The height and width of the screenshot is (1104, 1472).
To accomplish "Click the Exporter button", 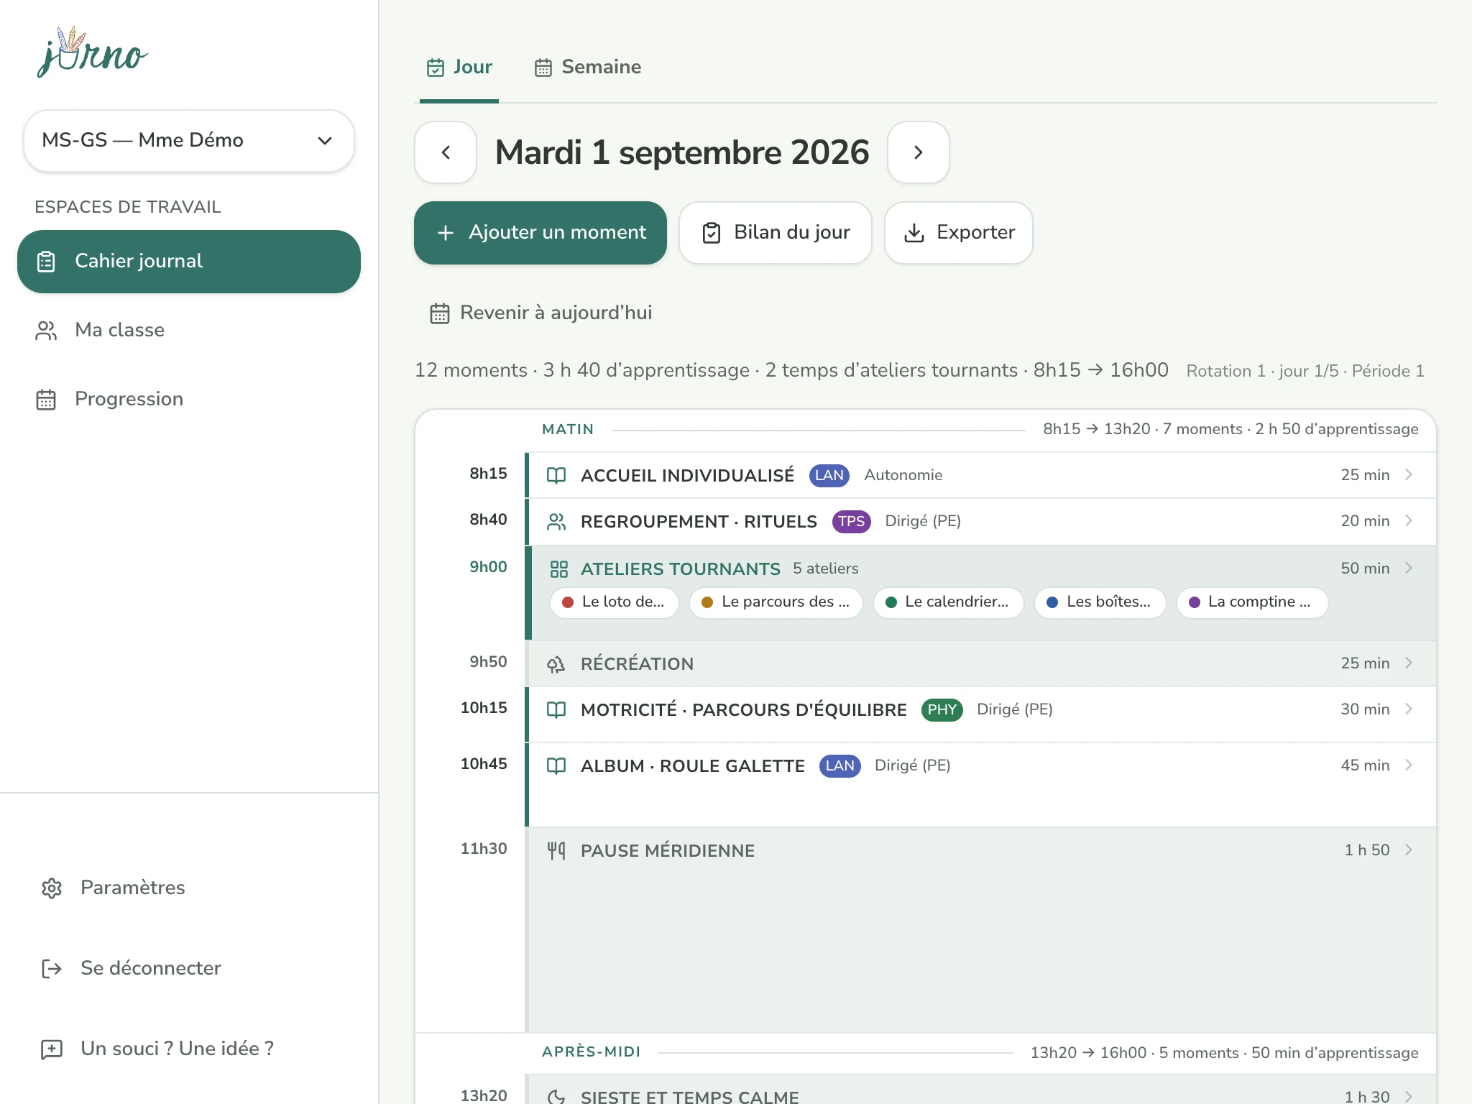I will click(959, 233).
